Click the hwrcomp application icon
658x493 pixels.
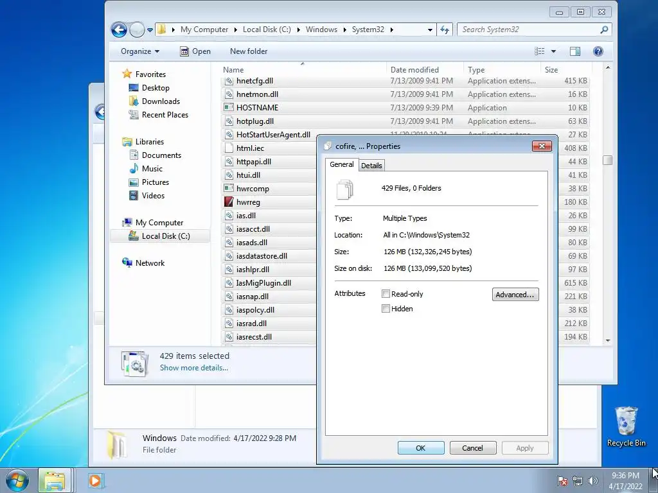tap(229, 189)
